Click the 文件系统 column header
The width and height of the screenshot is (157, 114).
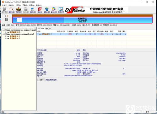pos(70,31)
